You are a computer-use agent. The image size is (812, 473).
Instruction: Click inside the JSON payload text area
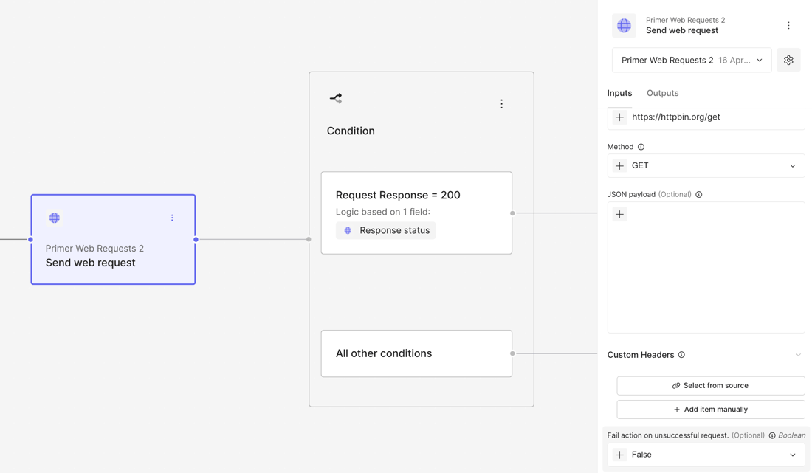click(x=706, y=268)
